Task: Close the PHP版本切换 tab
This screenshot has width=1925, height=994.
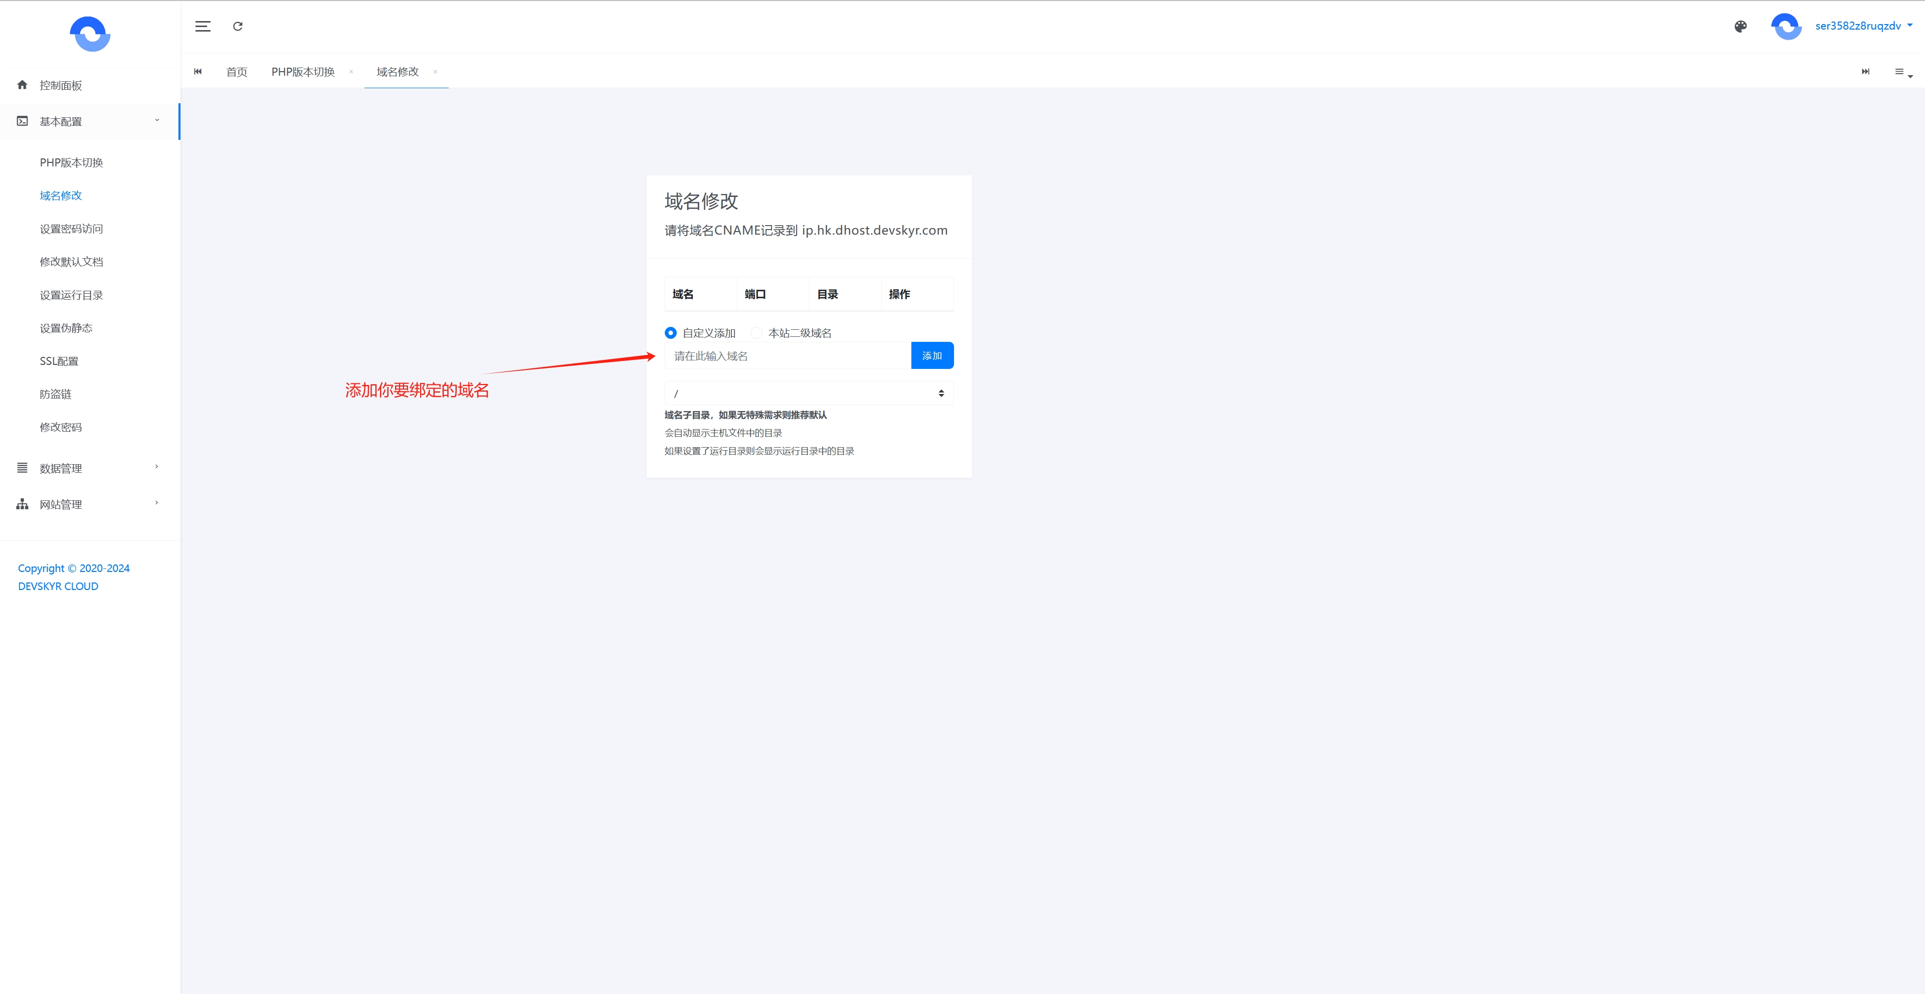Action: tap(350, 72)
